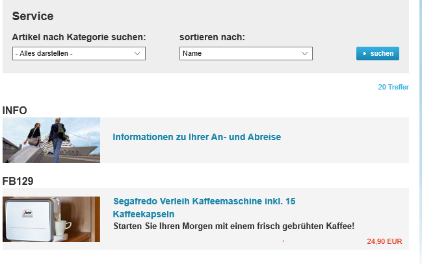Open "Informationen zu Ihrer An- und Abreise" link
422x264 pixels.
(x=196, y=138)
